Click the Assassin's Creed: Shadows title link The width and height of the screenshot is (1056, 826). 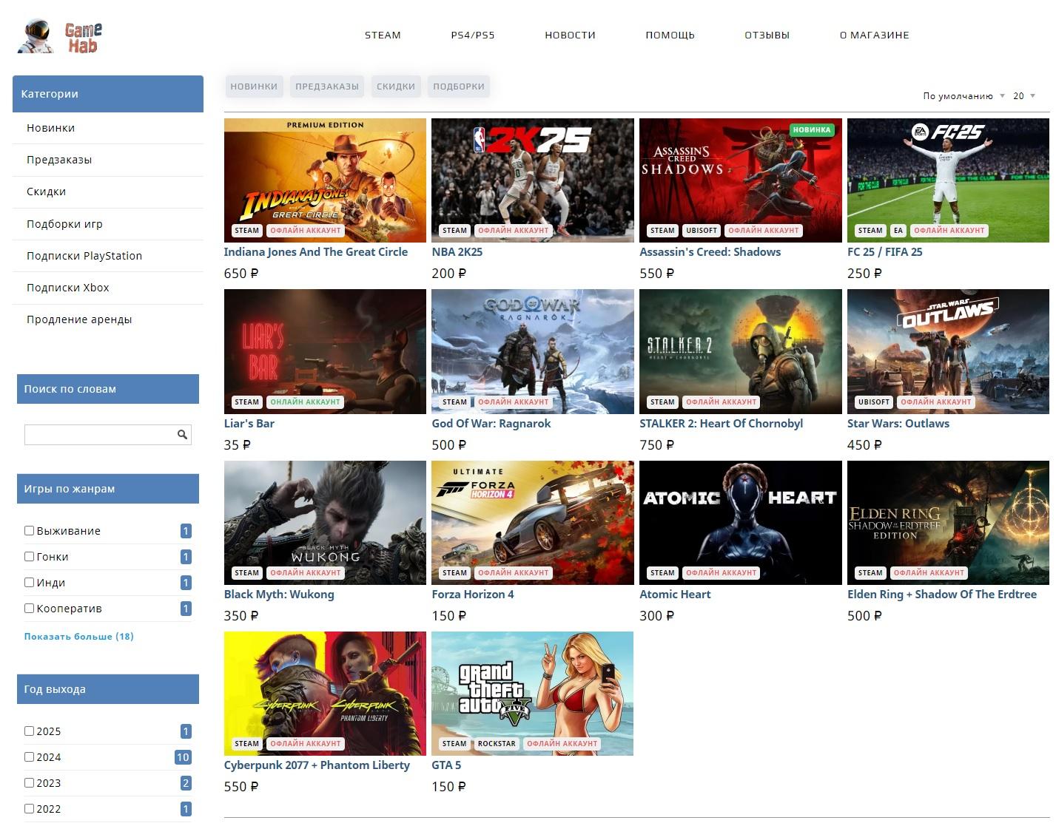click(x=710, y=252)
